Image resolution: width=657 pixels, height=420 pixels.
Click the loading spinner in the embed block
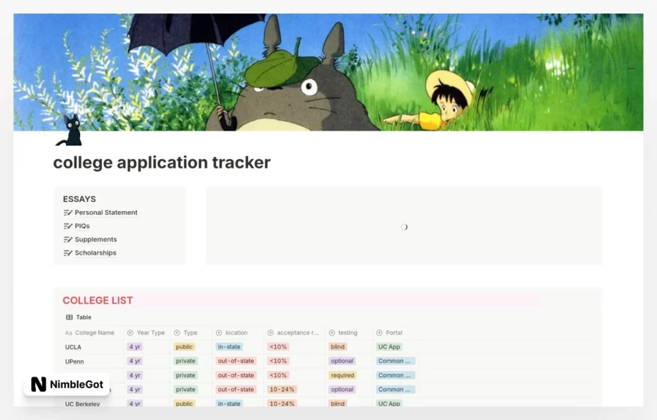pyautogui.click(x=404, y=227)
